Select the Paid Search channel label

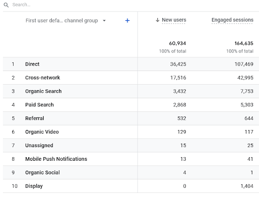point(39,105)
